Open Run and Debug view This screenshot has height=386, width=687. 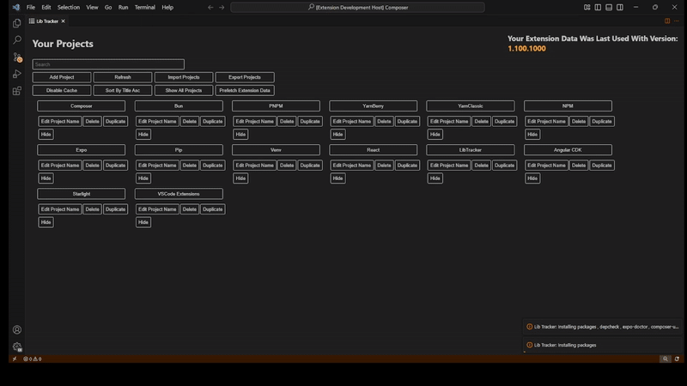[x=16, y=74]
